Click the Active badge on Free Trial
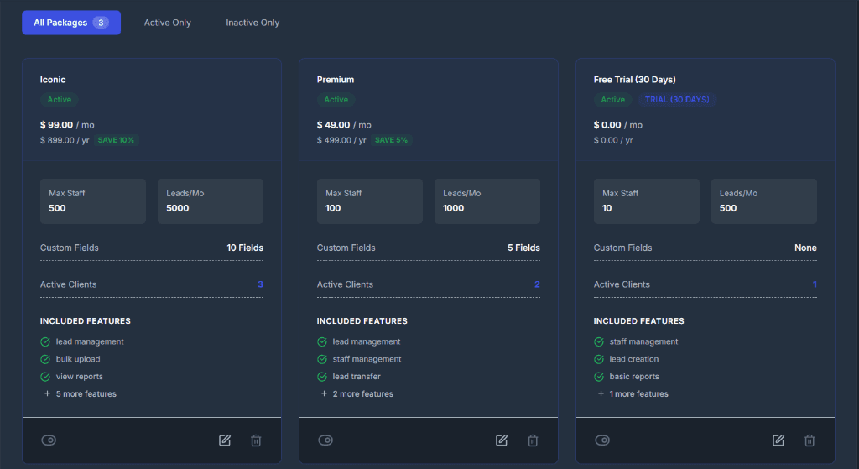Viewport: 859px width, 469px height. pos(612,100)
